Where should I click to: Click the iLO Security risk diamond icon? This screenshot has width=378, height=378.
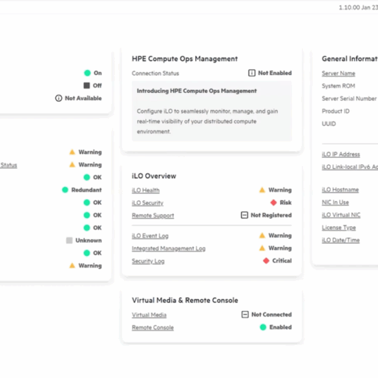pyautogui.click(x=273, y=202)
